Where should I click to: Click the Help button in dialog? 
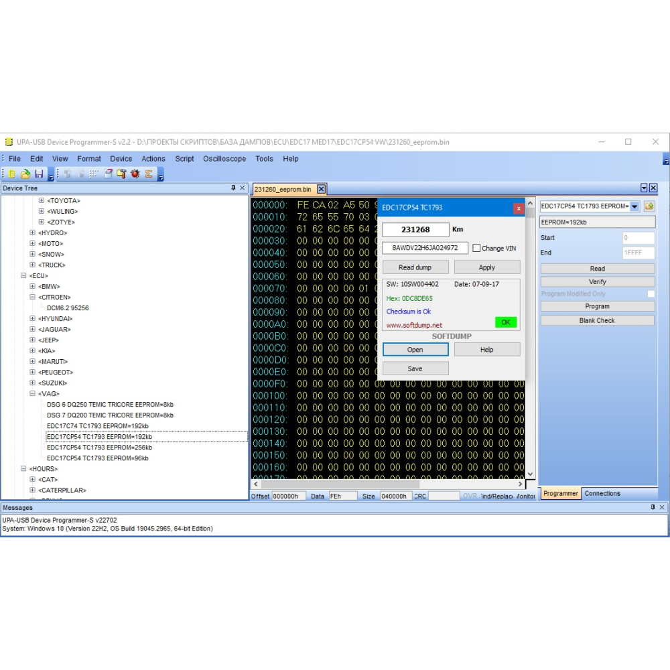tap(486, 350)
